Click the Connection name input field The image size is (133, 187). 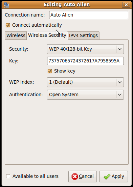coord(89,15)
